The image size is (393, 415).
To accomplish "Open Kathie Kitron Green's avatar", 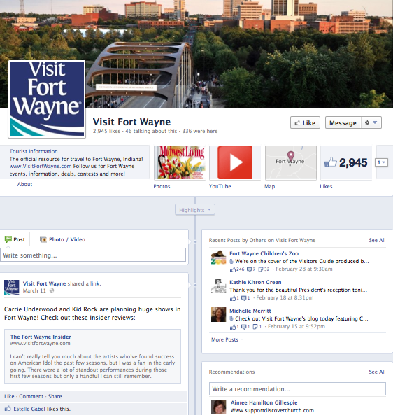I will pyautogui.click(x=218, y=286).
